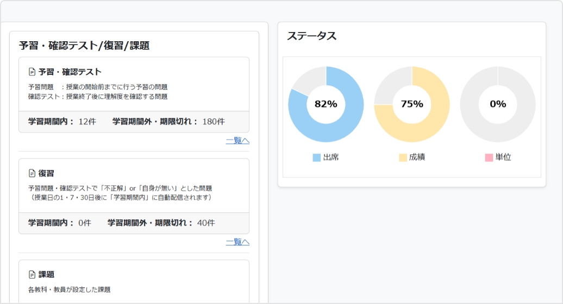Click the 課題 card title text

click(x=46, y=275)
